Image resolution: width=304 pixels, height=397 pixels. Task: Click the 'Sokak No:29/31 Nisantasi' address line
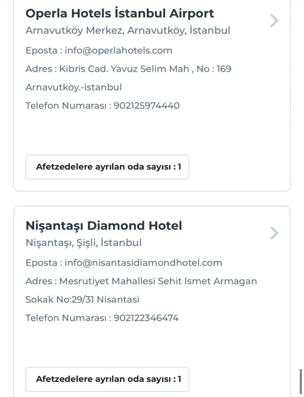click(82, 300)
